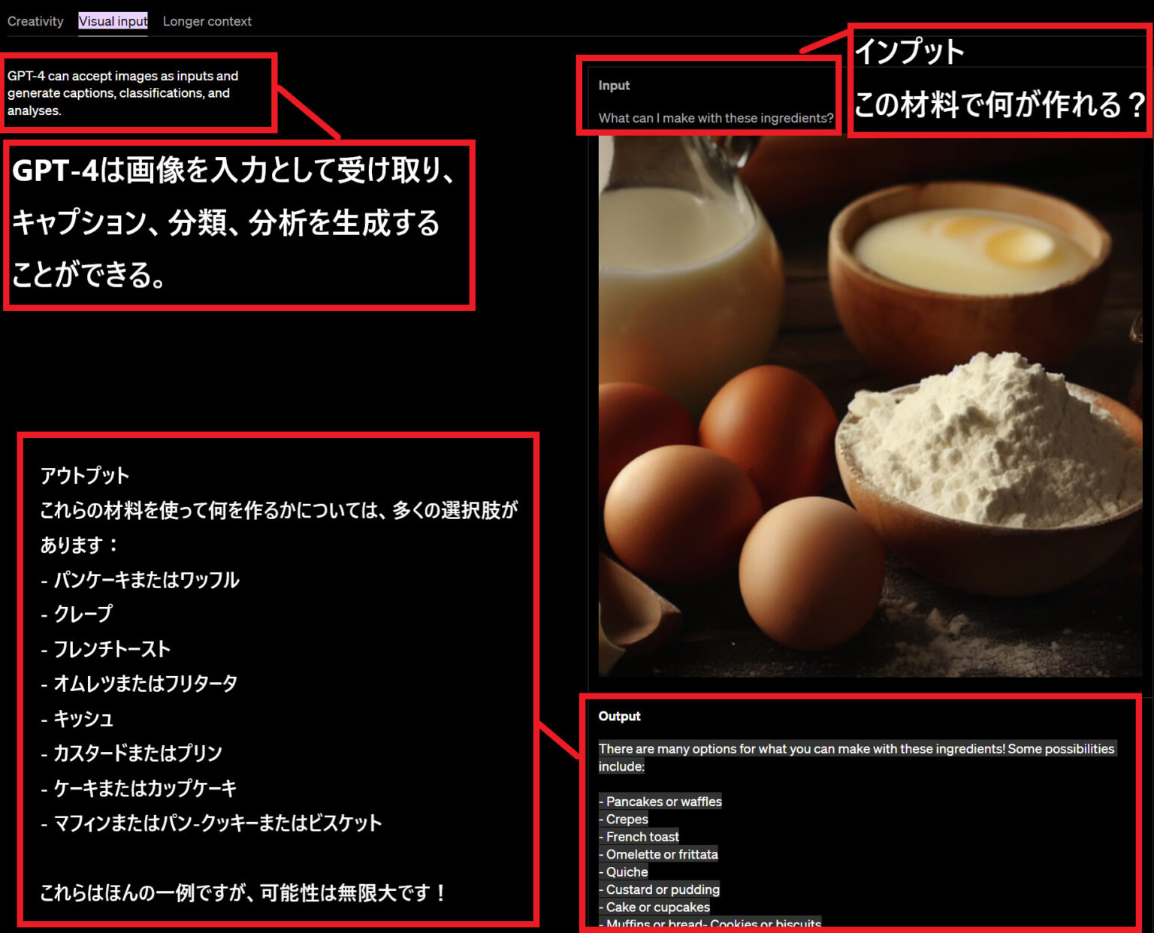Select the 'Omelette or frittata' suggestion

658,854
